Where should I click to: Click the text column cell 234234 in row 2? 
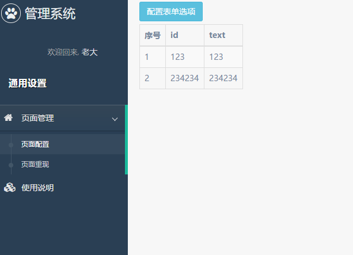(x=223, y=78)
